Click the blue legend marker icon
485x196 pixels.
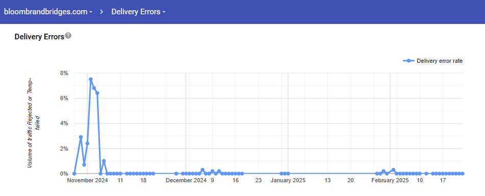(x=409, y=61)
